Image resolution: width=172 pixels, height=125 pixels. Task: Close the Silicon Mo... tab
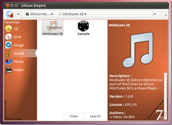tap(52, 14)
